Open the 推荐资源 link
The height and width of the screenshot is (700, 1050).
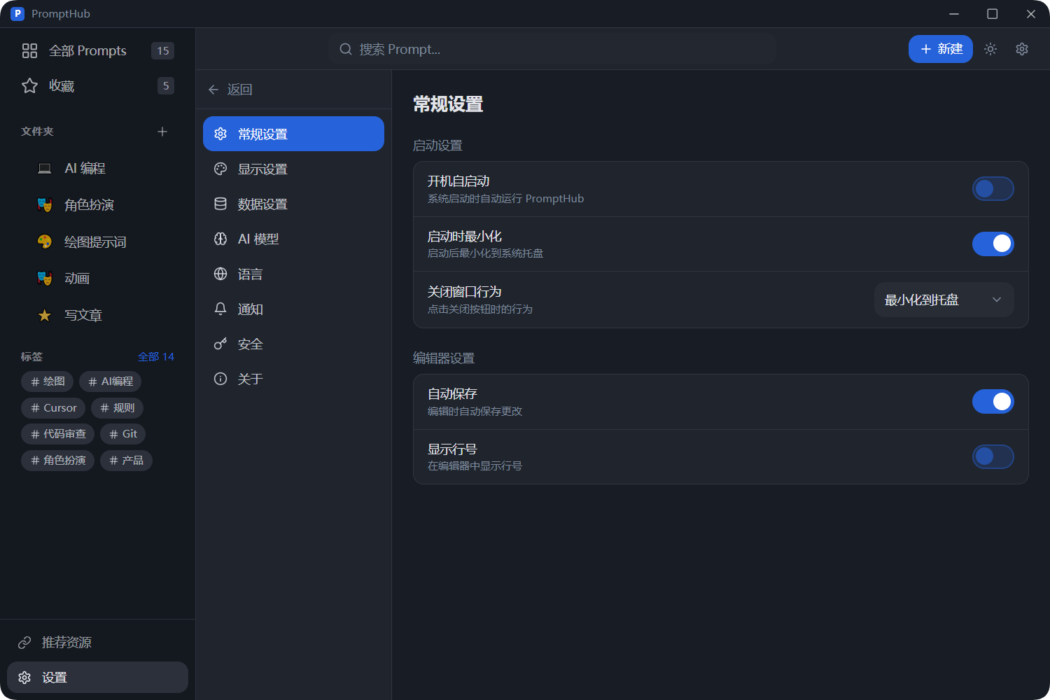point(97,642)
